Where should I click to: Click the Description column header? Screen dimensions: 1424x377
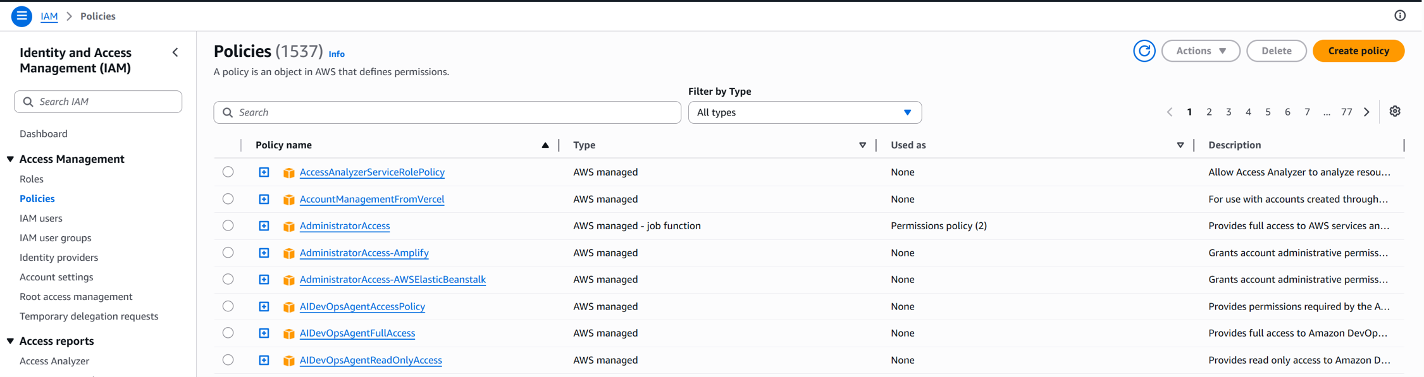1234,145
